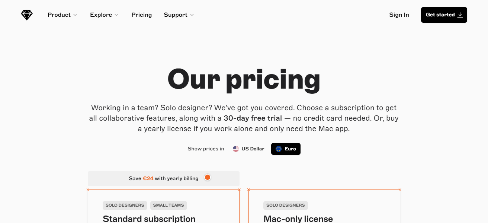Toggle the yearly billing switch
The image size is (488, 223).
tap(208, 178)
